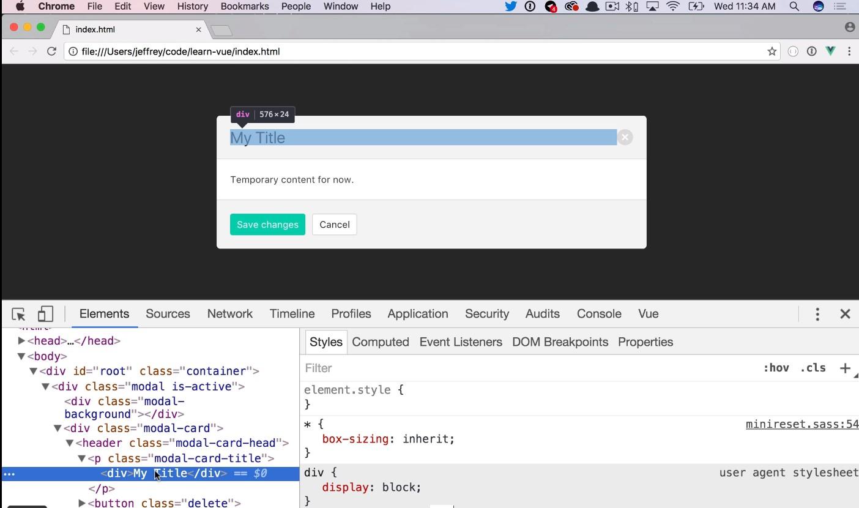Switch to the Console panel tab

tap(599, 314)
